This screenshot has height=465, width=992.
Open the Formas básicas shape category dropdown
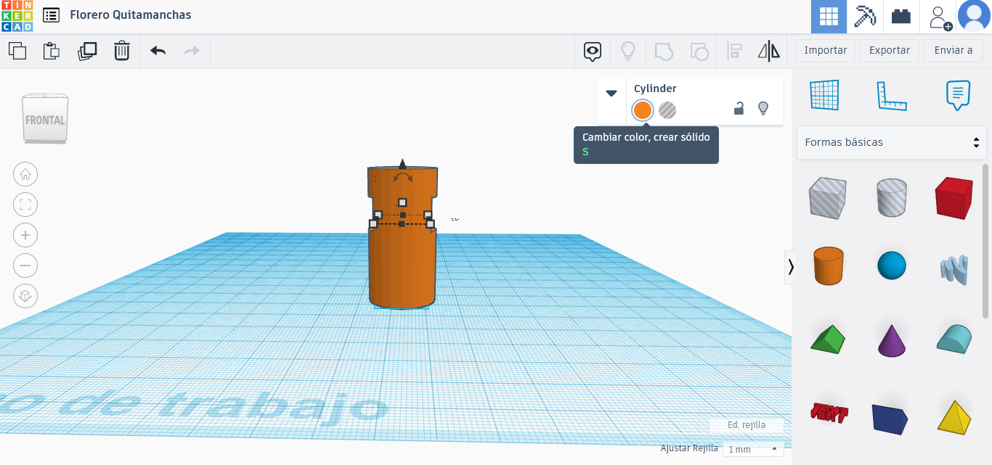892,142
